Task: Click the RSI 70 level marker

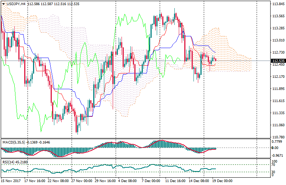Action: (x=274, y=165)
